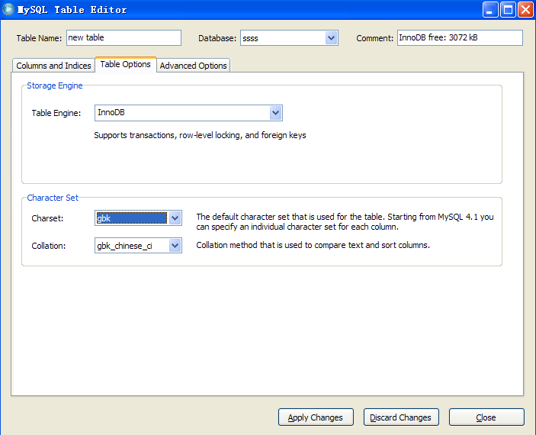
Task: Click the Storage Engine group label
Action: (x=55, y=85)
